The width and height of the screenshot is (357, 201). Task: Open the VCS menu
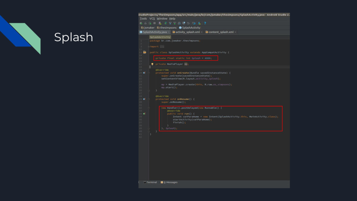coord(152,19)
